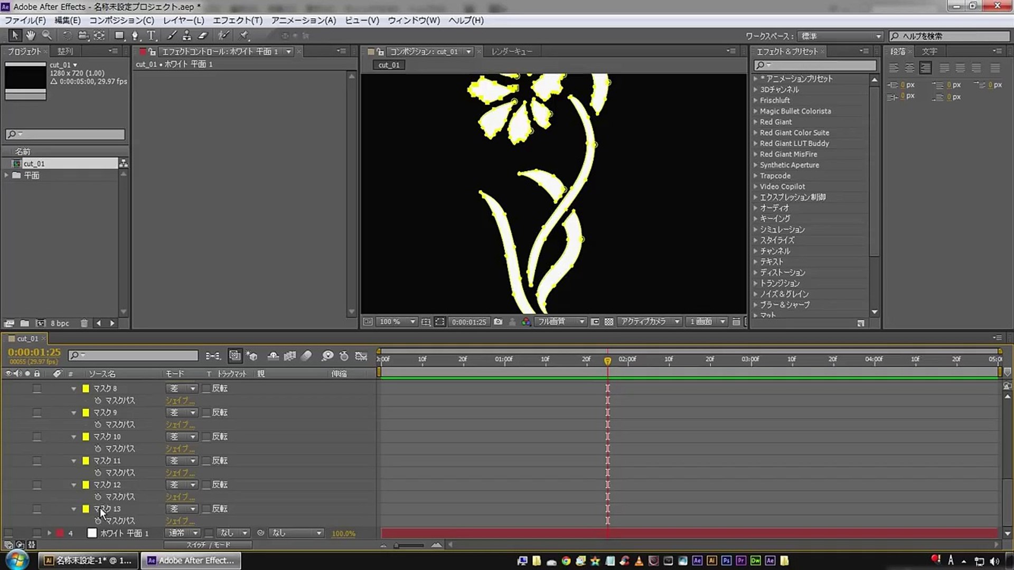Check the 反転 checkbox for マスク 12
The image size is (1014, 570).
point(206,484)
